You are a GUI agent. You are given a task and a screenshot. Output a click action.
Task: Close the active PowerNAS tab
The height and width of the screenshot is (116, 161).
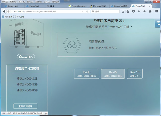click(150, 6)
